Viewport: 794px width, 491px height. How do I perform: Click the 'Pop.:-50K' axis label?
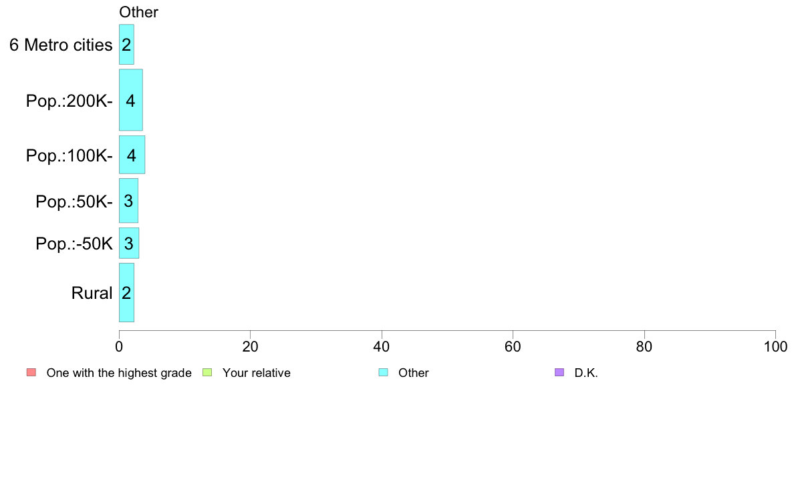tap(74, 243)
